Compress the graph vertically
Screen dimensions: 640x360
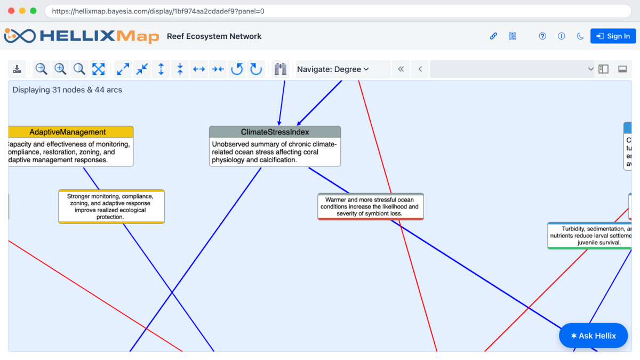[180, 69]
